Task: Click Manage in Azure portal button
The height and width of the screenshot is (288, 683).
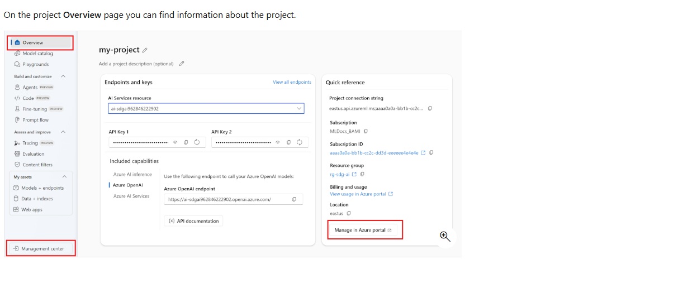Action: 363,230
